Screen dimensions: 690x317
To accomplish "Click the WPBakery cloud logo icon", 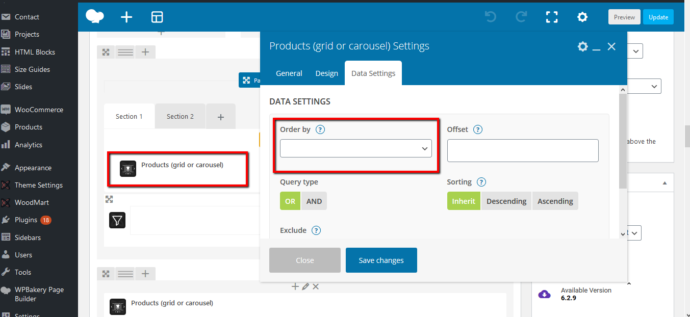I will point(95,17).
